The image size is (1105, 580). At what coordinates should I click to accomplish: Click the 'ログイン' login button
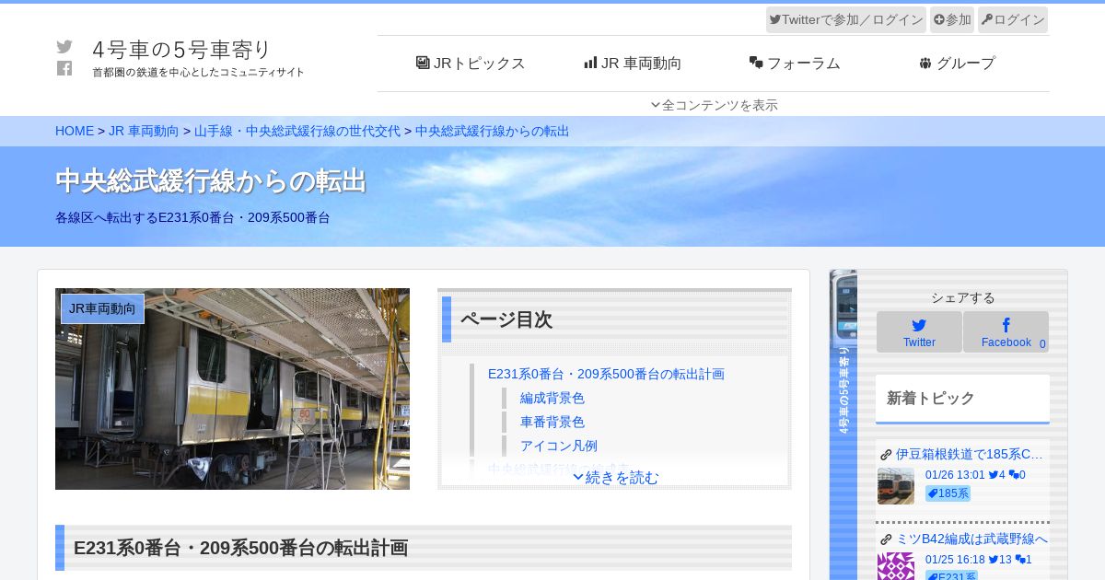pos(1013,19)
